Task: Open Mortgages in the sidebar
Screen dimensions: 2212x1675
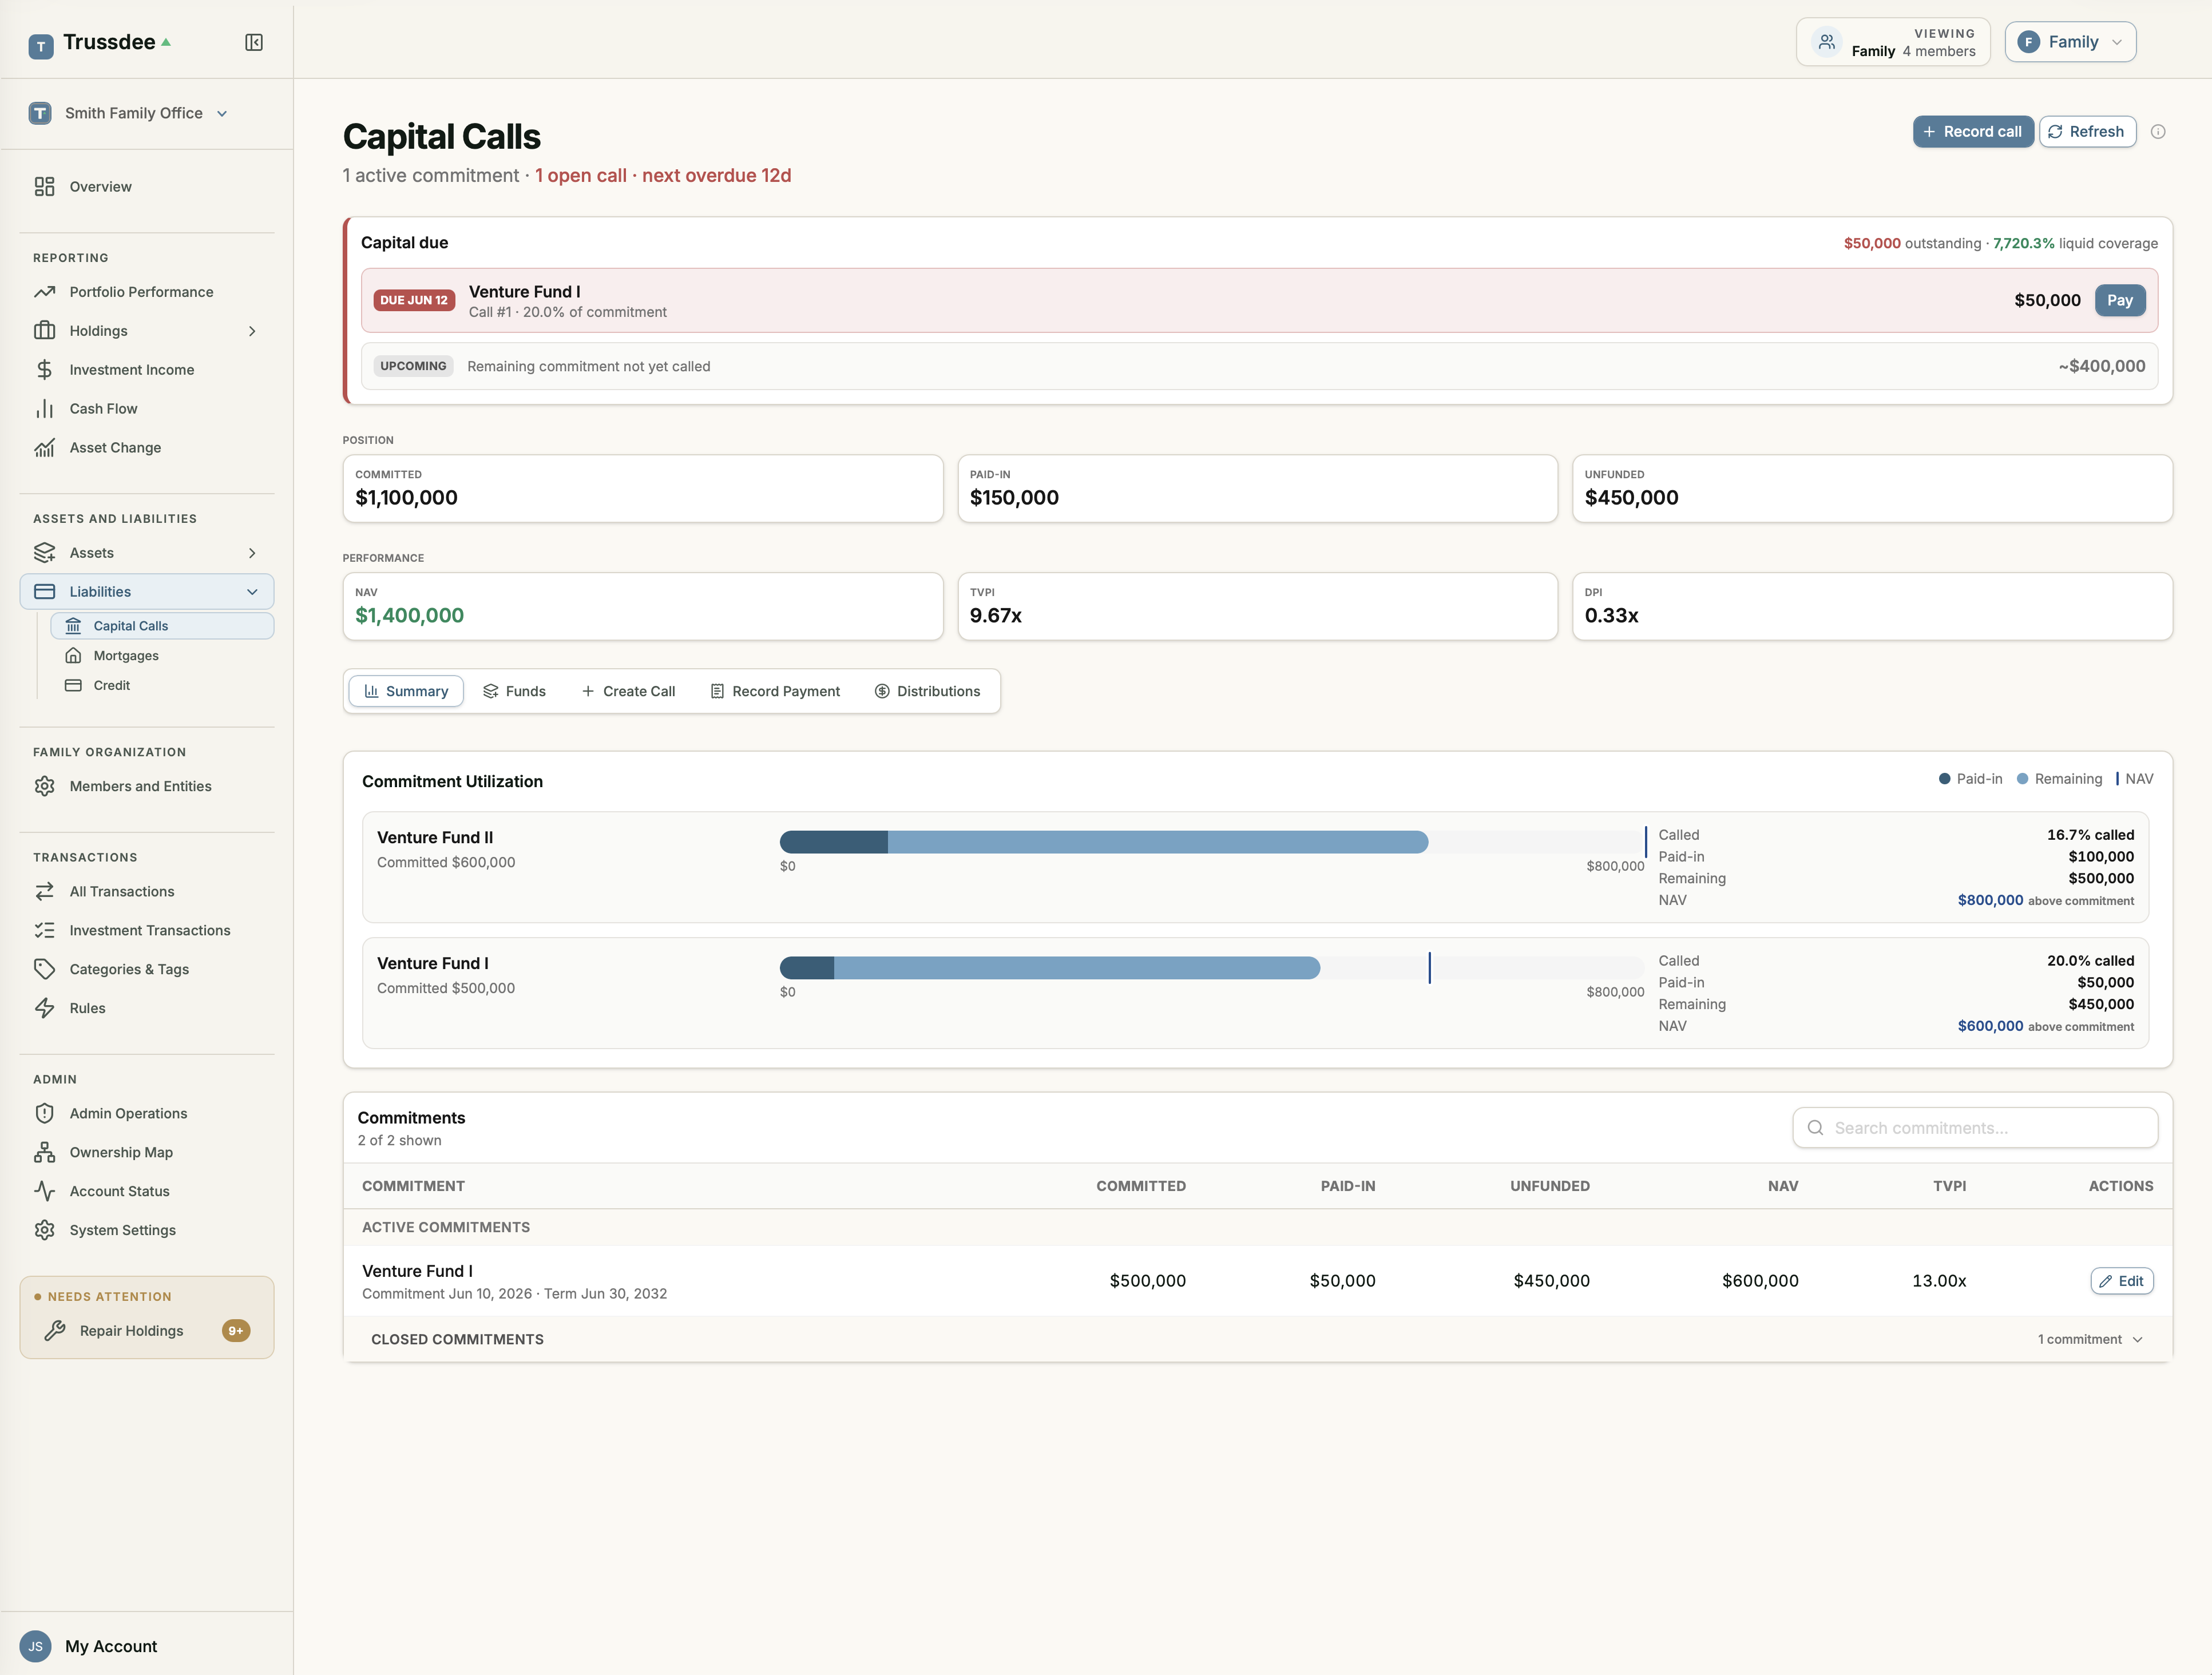Action: point(162,656)
